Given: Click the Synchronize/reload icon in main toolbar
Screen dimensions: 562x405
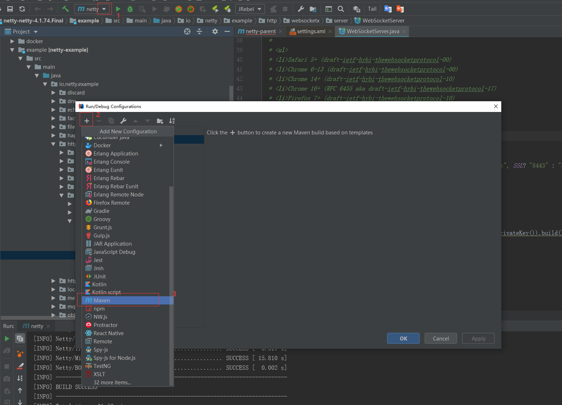Looking at the screenshot, I should coord(22,9).
